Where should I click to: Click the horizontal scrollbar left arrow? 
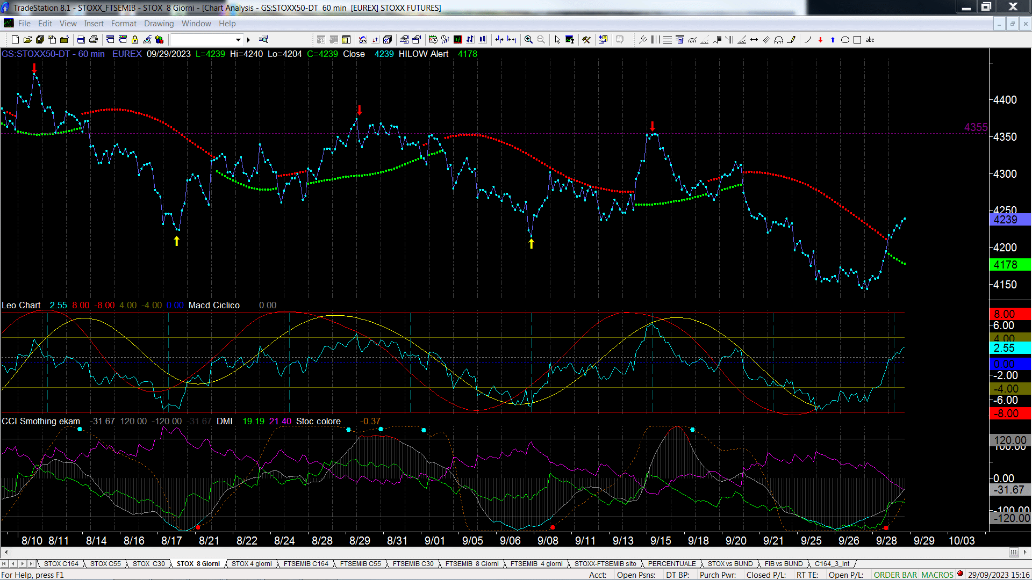tap(6, 552)
